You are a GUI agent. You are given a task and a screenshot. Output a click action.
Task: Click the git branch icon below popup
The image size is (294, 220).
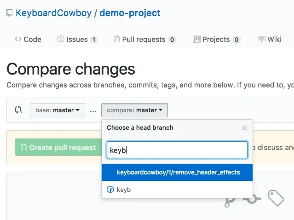click(x=230, y=202)
